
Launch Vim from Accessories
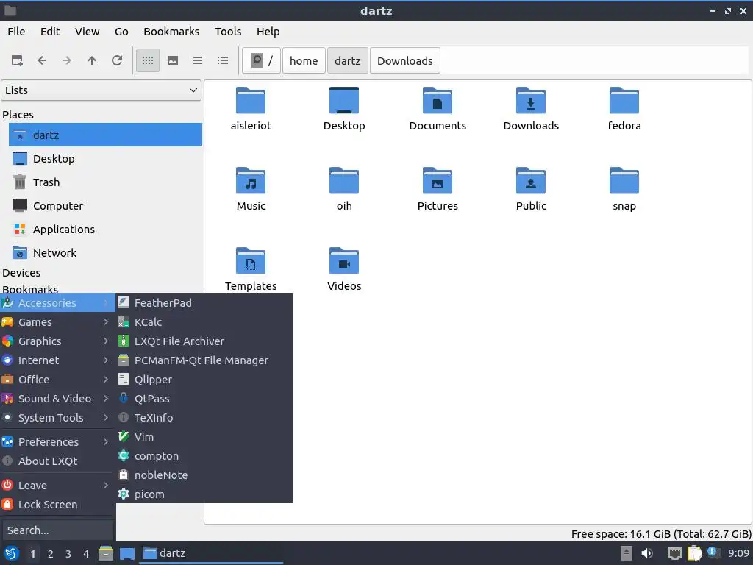(x=204, y=437)
